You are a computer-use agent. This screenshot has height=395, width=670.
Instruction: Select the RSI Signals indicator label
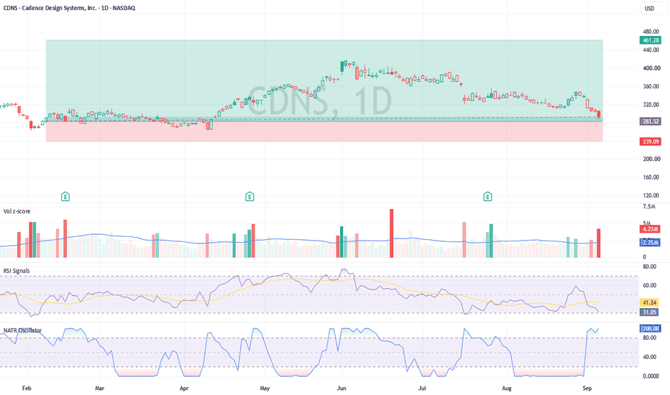pyautogui.click(x=17, y=271)
